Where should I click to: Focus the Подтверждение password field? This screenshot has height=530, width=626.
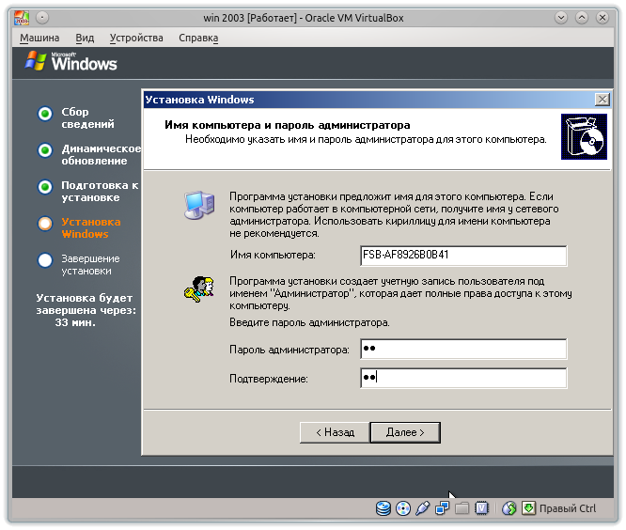click(x=463, y=378)
